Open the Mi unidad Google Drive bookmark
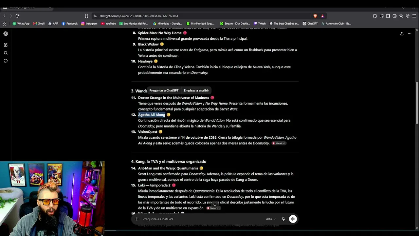 pyautogui.click(x=168, y=24)
